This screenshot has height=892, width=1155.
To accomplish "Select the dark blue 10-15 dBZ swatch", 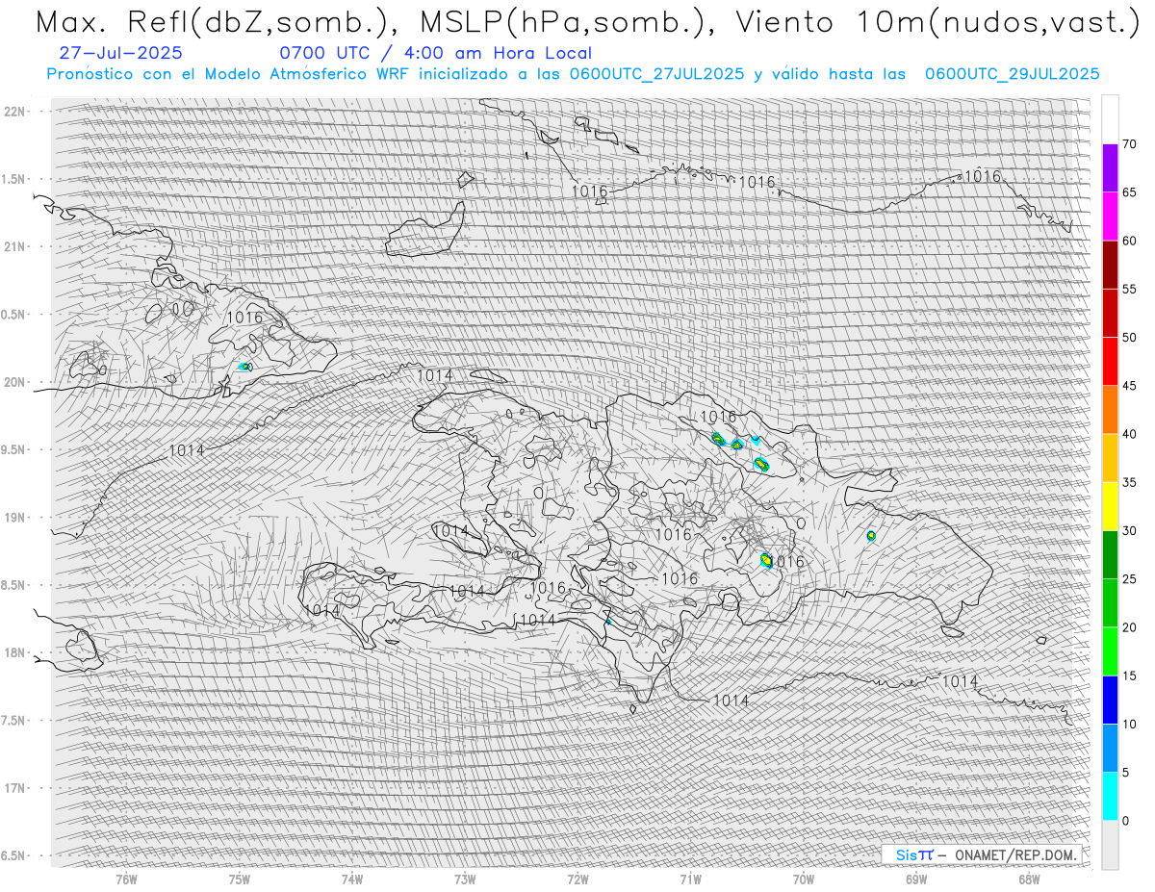I will pyautogui.click(x=1110, y=700).
